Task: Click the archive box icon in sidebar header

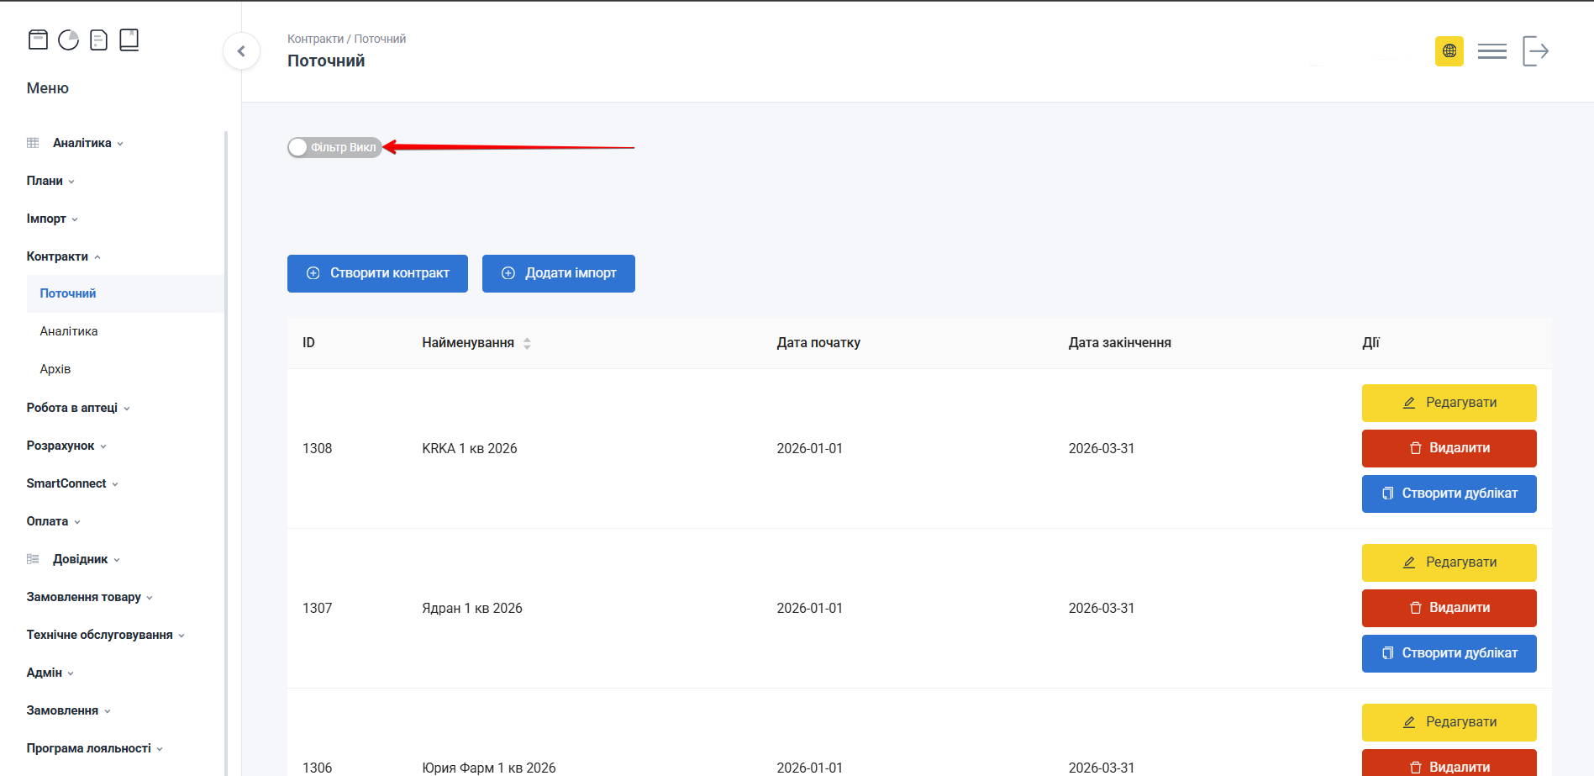Action: (38, 40)
